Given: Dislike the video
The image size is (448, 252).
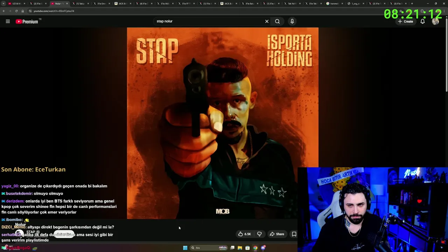Looking at the screenshot, I should click(259, 234).
